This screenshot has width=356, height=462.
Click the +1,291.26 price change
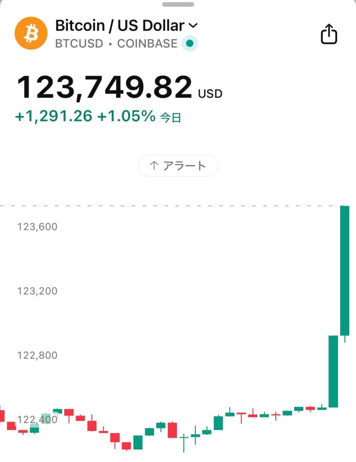coord(54,116)
